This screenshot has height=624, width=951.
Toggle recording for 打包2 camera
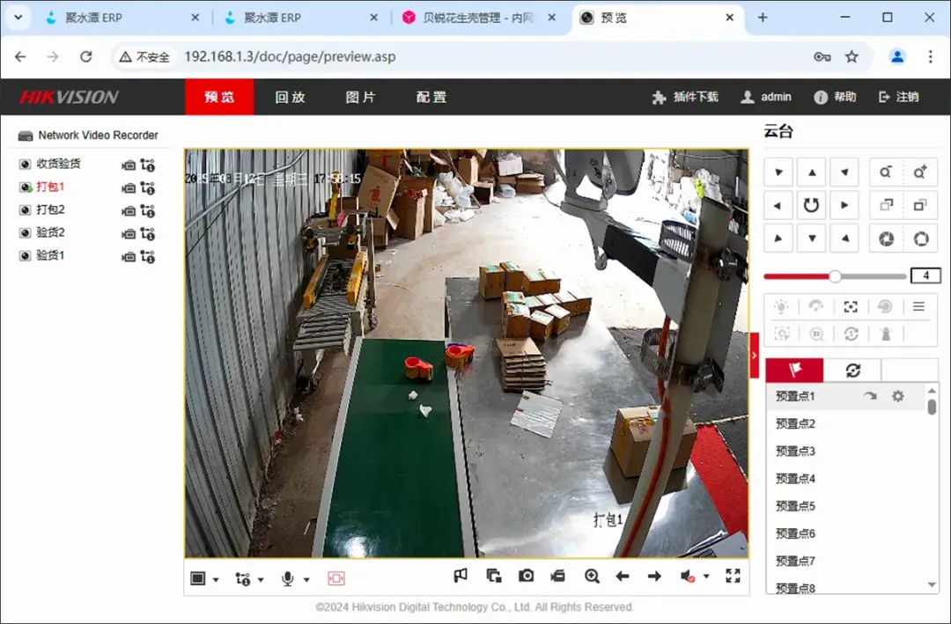(129, 210)
